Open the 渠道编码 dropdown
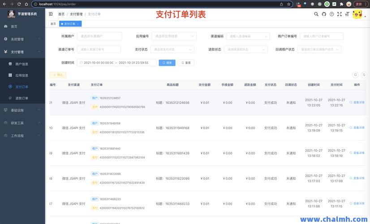The image size is (370, 224). [248, 36]
